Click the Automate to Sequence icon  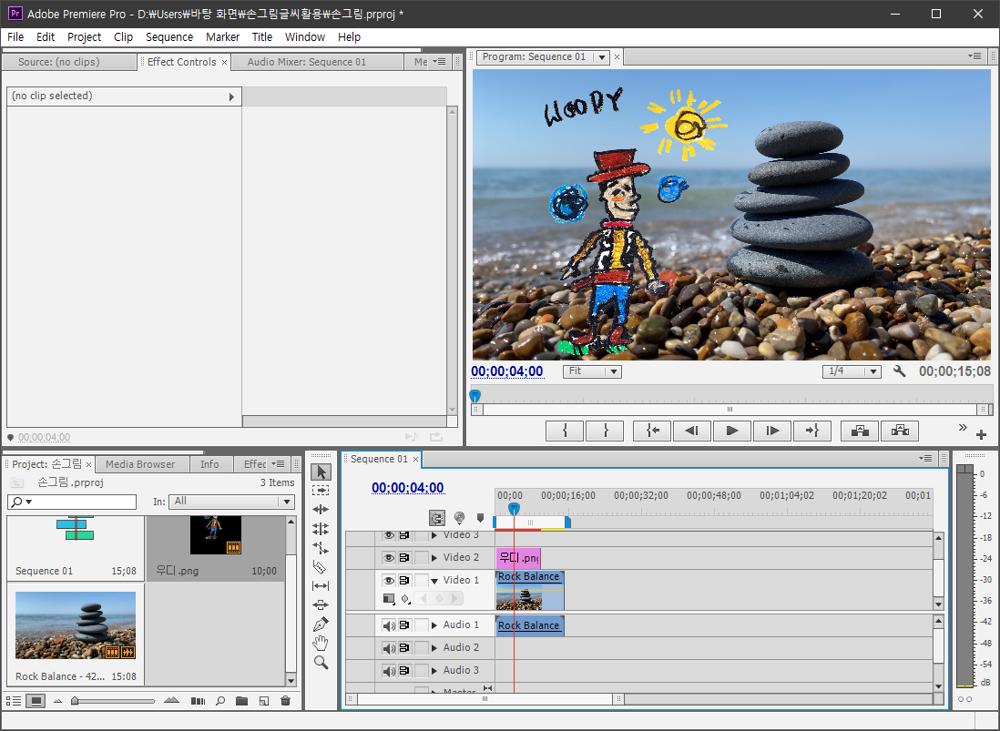199,701
